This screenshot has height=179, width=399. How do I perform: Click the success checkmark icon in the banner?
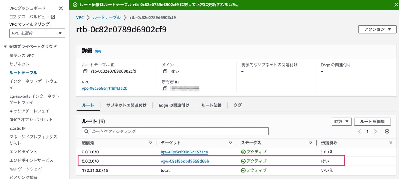(75, 5)
